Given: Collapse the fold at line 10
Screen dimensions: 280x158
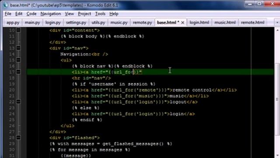Looking at the screenshot, I should [x=18, y=30].
